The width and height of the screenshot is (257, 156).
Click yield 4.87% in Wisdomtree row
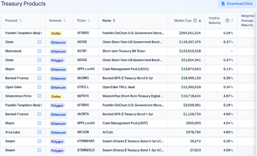[x=228, y=96]
